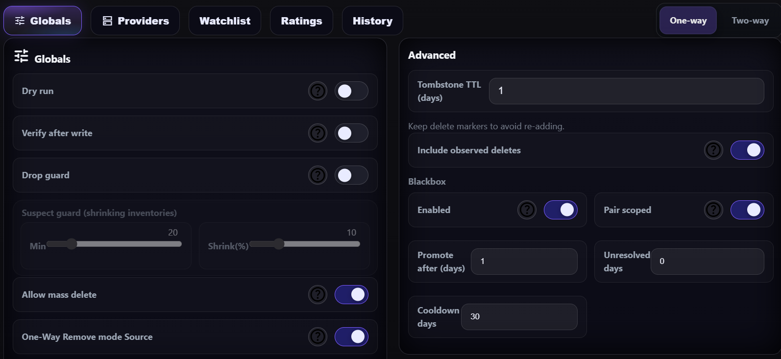This screenshot has height=359, width=781.
Task: Focus the Cooldown days input field
Action: coord(519,317)
